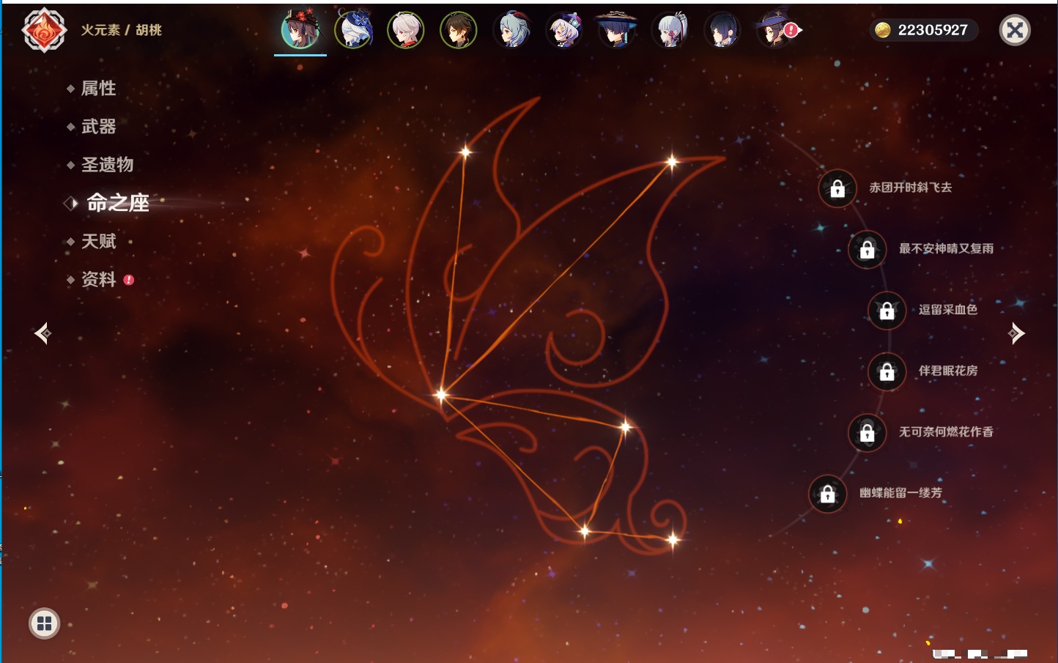Select the white-haired Kazuha avatar
1058x663 pixels.
406,30
